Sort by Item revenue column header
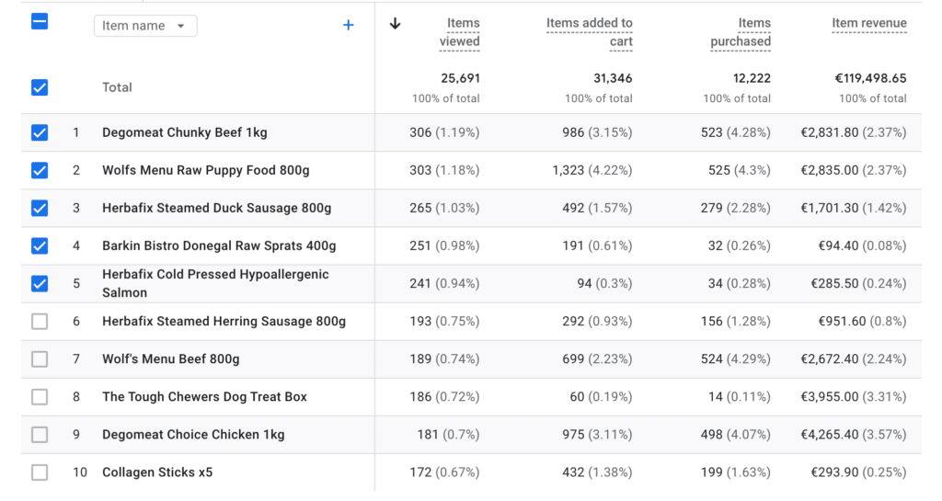942x501 pixels. click(869, 23)
